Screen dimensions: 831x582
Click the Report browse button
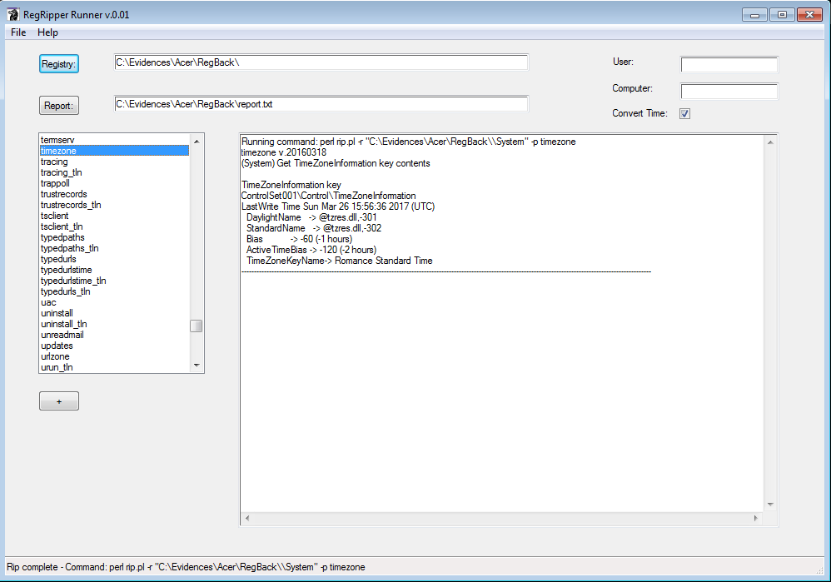pyautogui.click(x=58, y=106)
